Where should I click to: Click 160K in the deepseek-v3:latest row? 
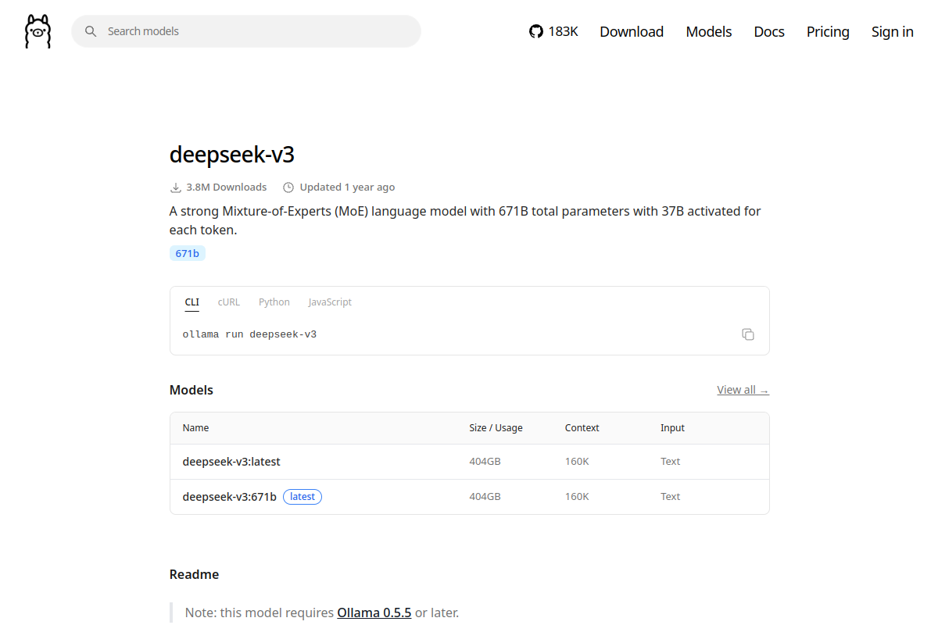pyautogui.click(x=577, y=462)
